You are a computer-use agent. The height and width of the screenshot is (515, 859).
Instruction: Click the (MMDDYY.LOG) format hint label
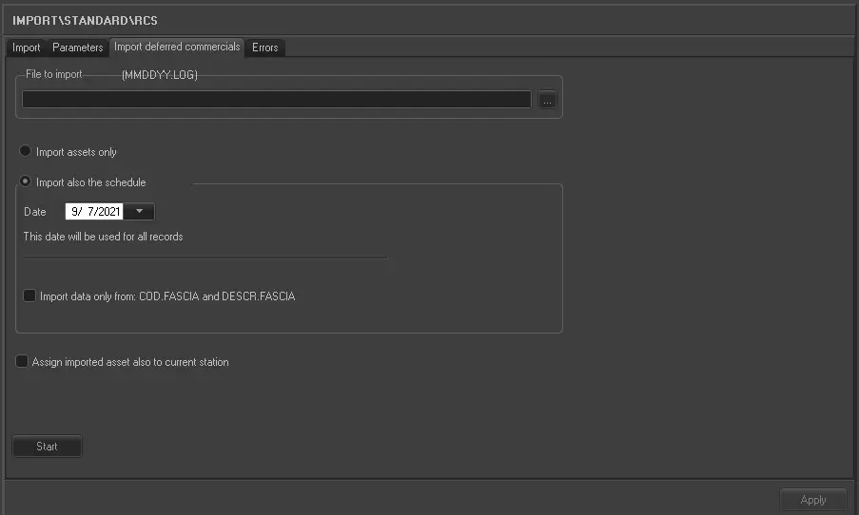pyautogui.click(x=160, y=74)
